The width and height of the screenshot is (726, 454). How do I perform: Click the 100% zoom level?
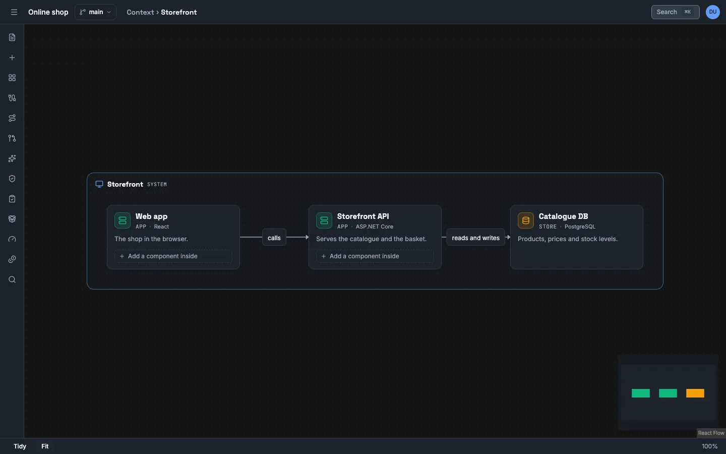point(709,446)
